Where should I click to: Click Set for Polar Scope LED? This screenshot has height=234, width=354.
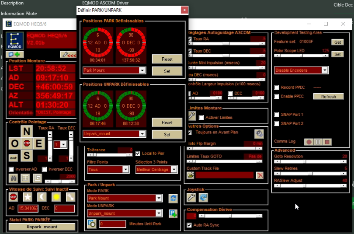[x=337, y=54]
